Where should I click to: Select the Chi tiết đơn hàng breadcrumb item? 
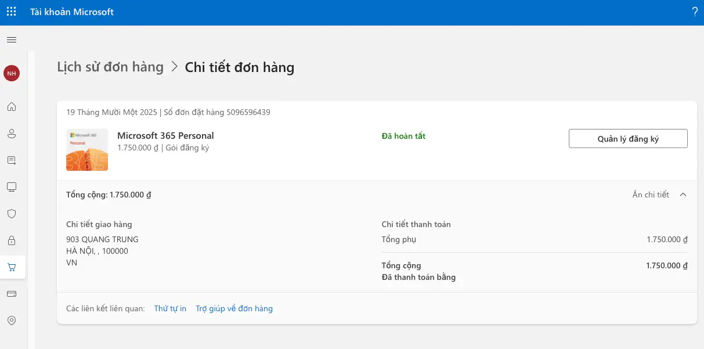(240, 67)
